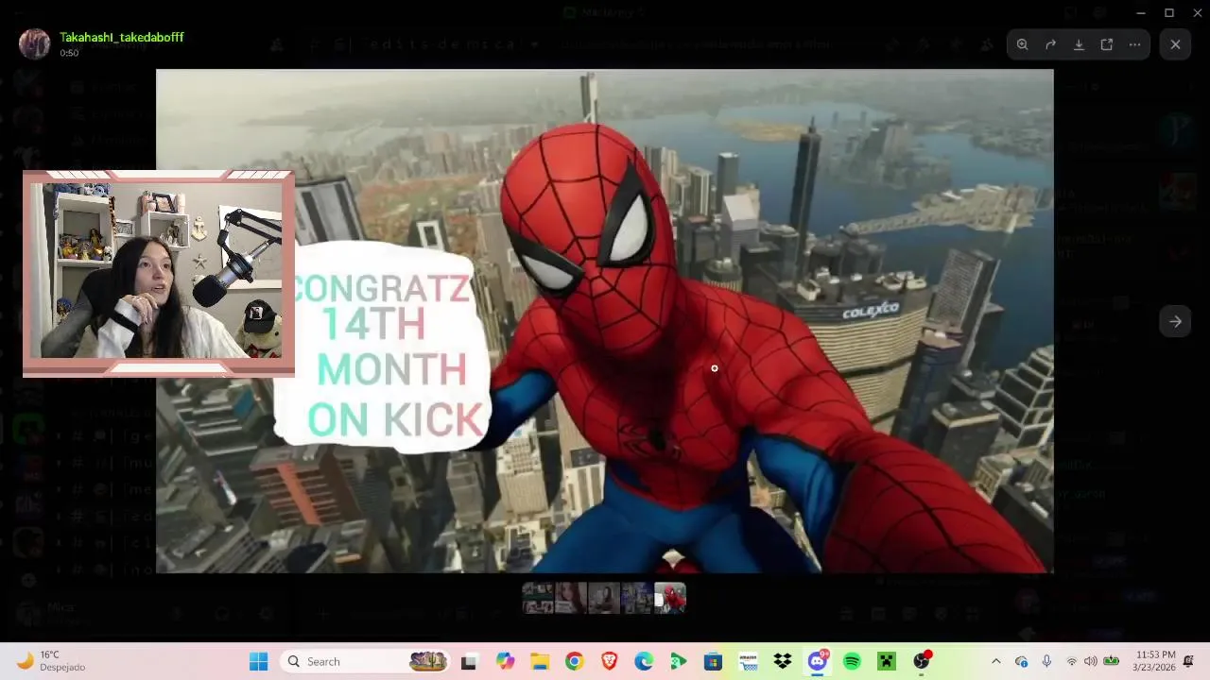
Task: Forward the image using the curved arrow icon
Action: click(x=1050, y=44)
